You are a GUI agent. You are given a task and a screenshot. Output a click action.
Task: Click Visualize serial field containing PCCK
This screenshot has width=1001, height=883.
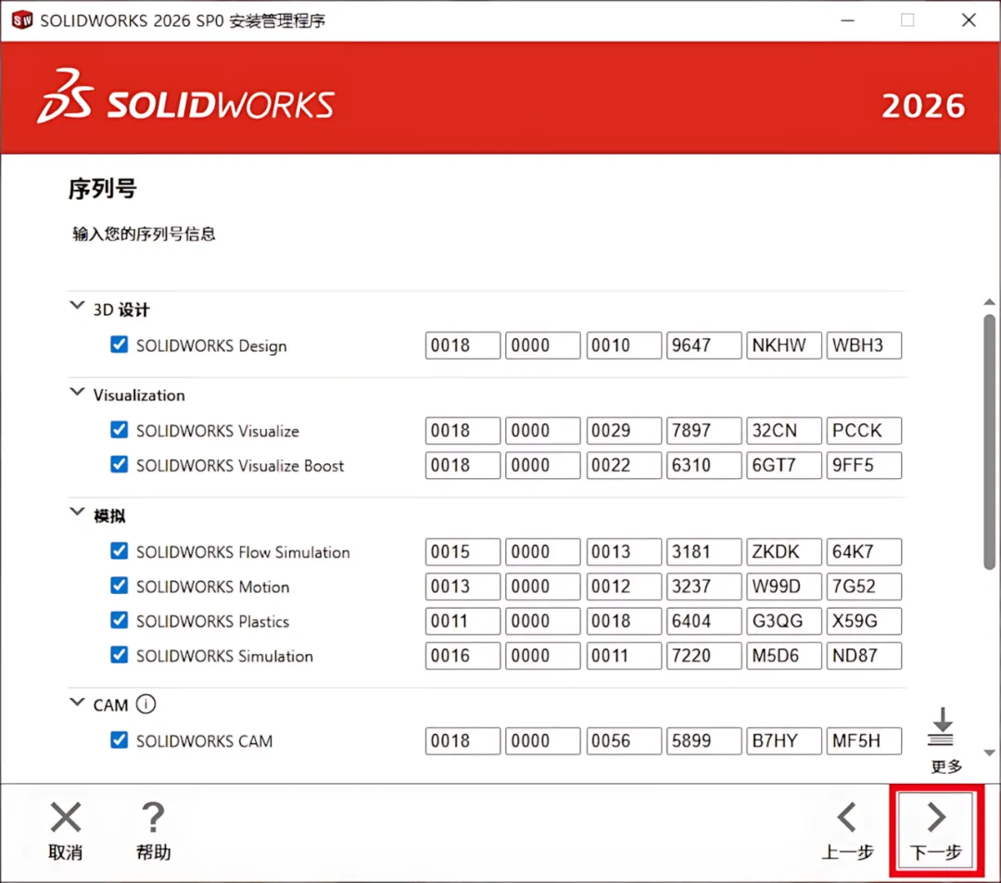pos(864,431)
